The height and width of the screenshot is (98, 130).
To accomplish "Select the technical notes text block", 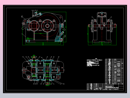I will click(x=94, y=62).
